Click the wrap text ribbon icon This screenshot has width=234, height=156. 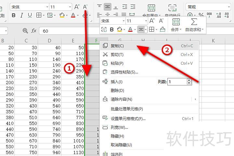click(172, 8)
